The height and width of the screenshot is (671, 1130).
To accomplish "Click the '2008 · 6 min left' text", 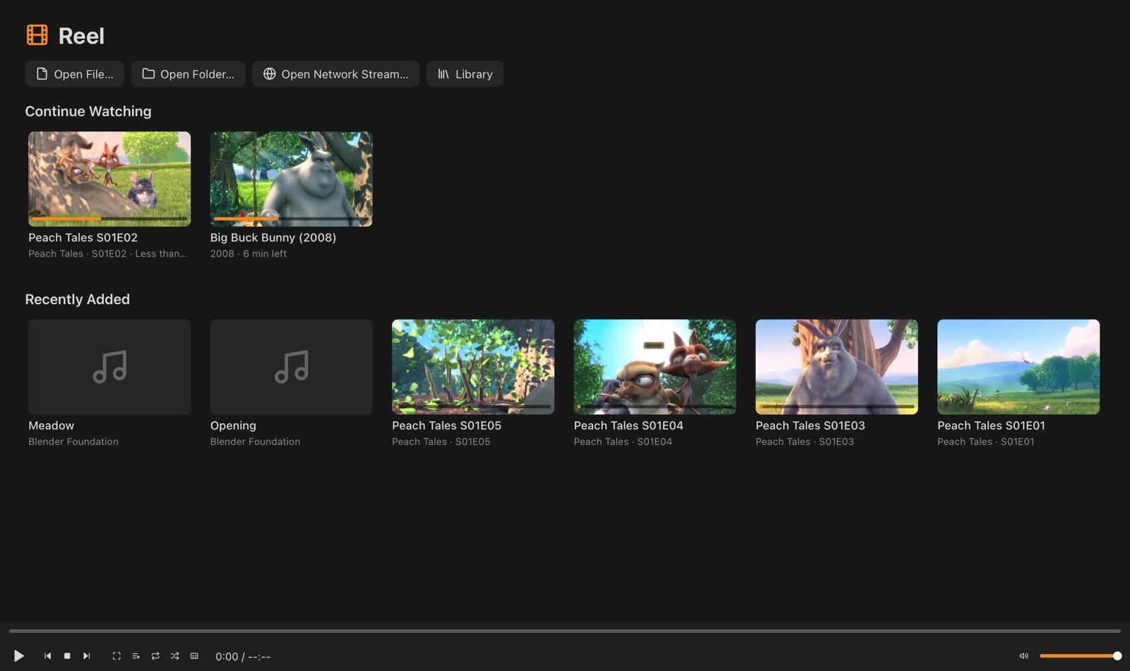I will [x=248, y=254].
